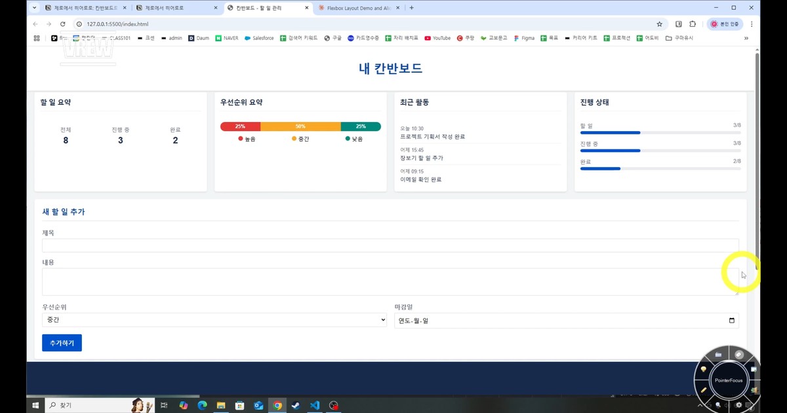Activate the spotlight lightbulb in PointerFocus wheel
787x413 pixels.
704,370
